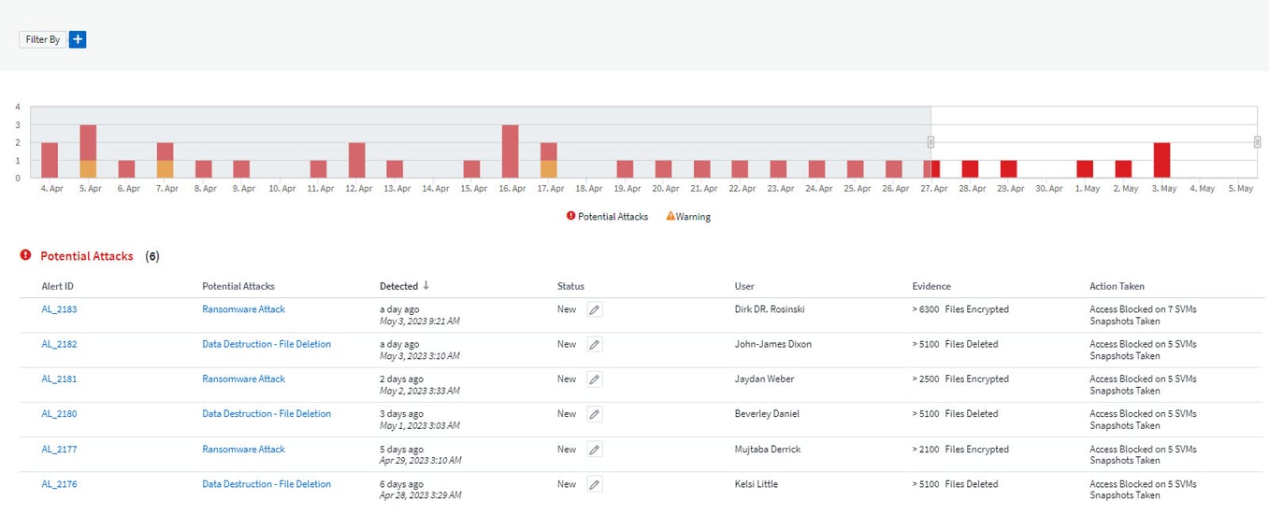Open status editor for AL_2180
The width and height of the screenshot is (1269, 515).
(x=595, y=414)
